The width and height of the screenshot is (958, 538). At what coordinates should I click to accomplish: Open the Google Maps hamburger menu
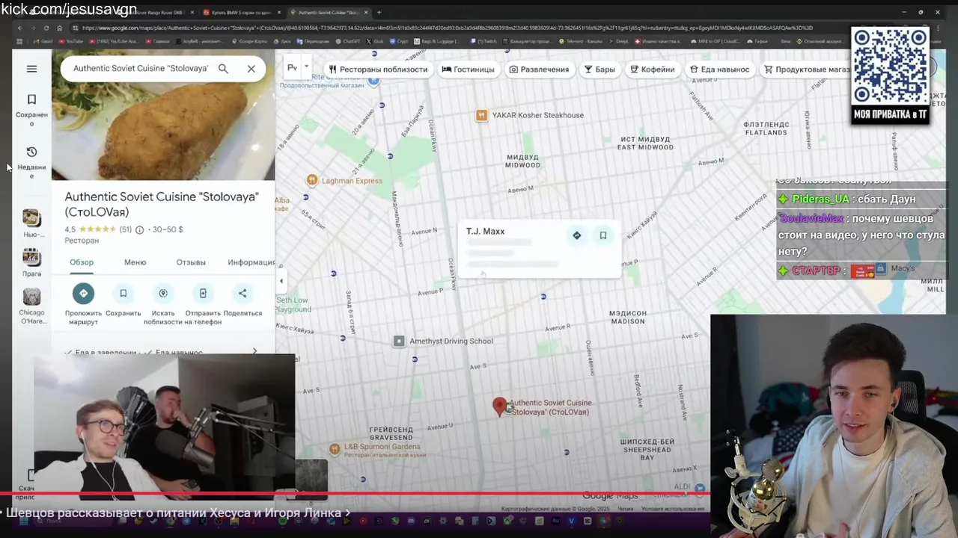[x=31, y=69]
